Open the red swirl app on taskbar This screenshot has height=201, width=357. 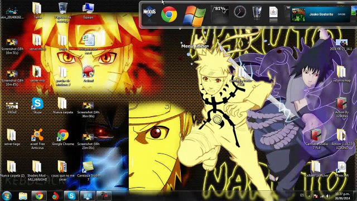55,196
